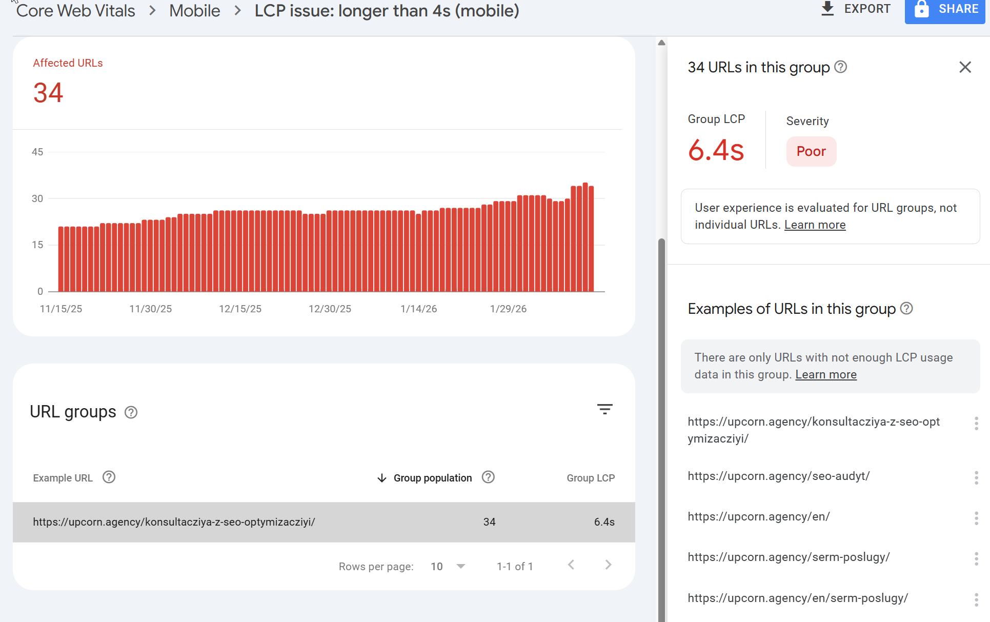Open the URL groups filter icon
Image resolution: width=990 pixels, height=622 pixels.
(x=604, y=409)
